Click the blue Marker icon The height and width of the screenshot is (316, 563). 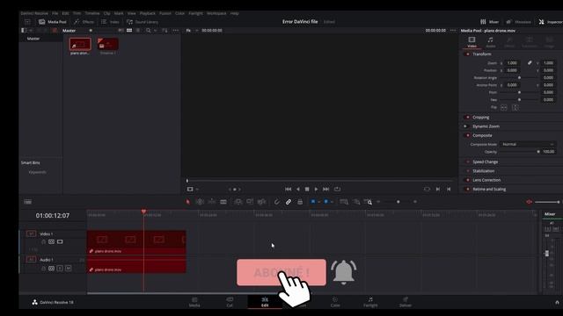[326, 202]
